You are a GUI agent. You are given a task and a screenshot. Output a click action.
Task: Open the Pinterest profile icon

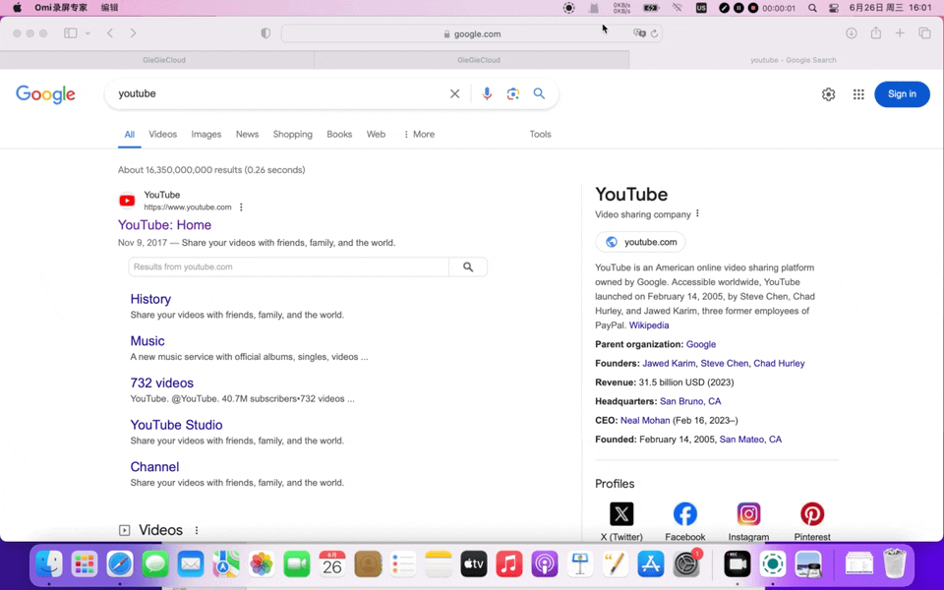tap(812, 514)
